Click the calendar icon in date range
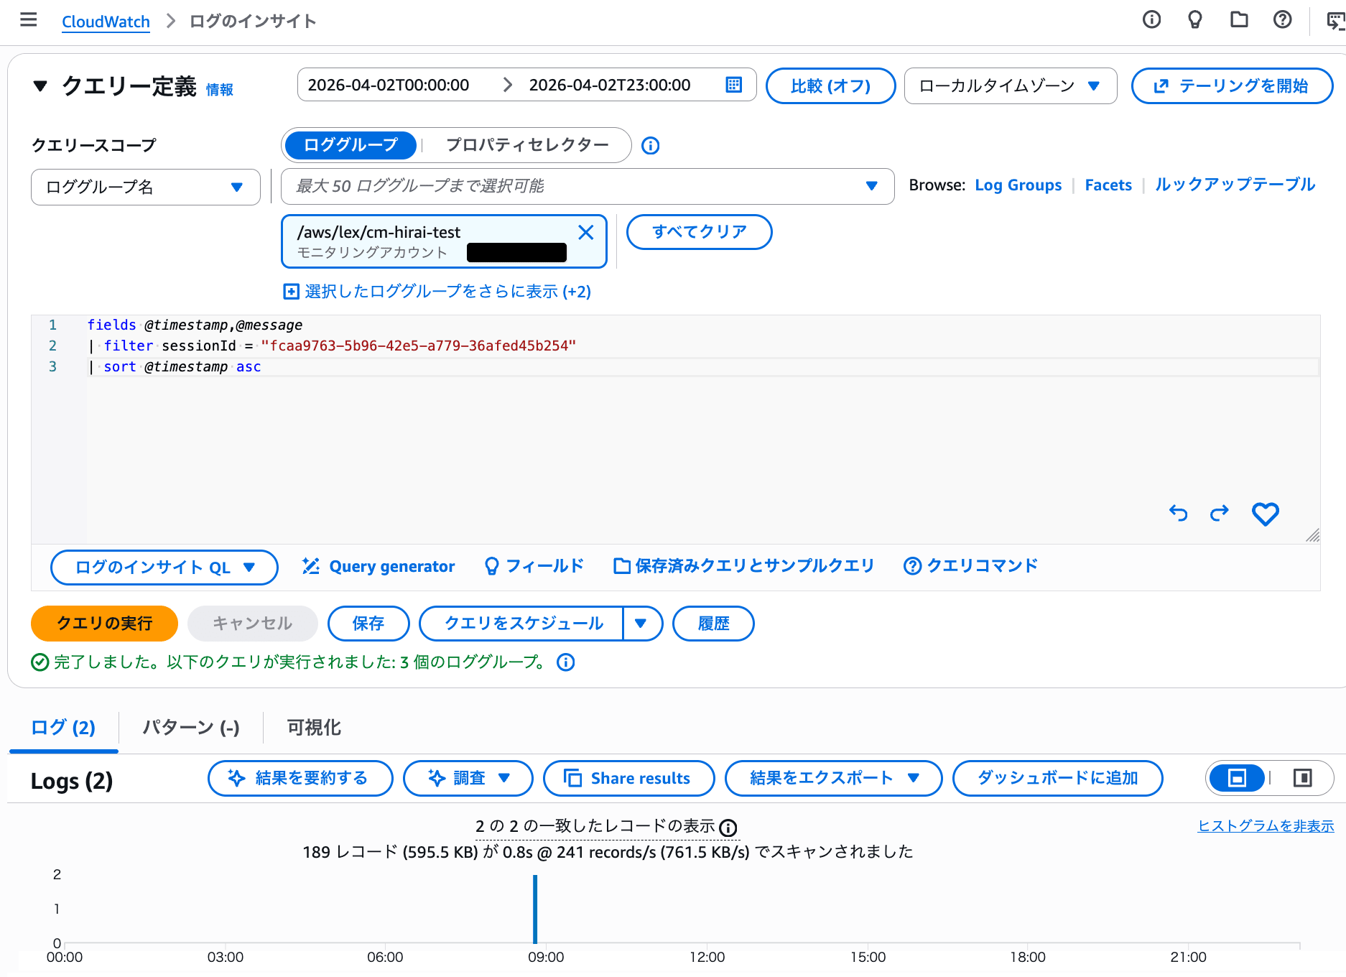Viewport: 1346px width, 977px height. pyautogui.click(x=733, y=85)
